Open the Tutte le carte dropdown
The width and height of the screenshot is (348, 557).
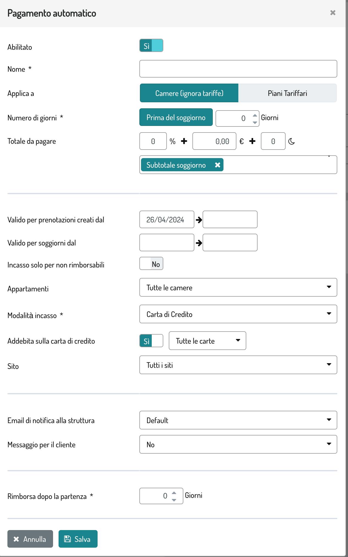207,341
